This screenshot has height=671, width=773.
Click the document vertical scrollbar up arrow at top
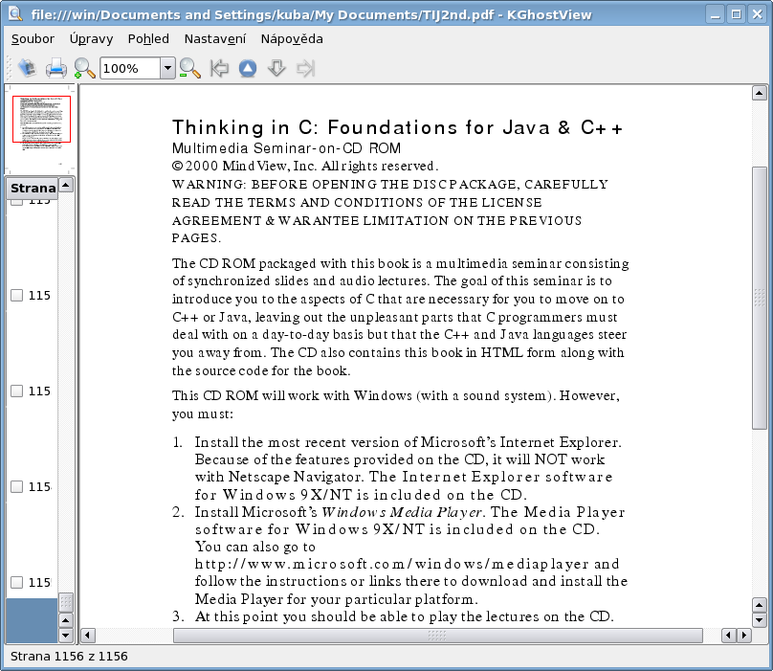(x=760, y=93)
